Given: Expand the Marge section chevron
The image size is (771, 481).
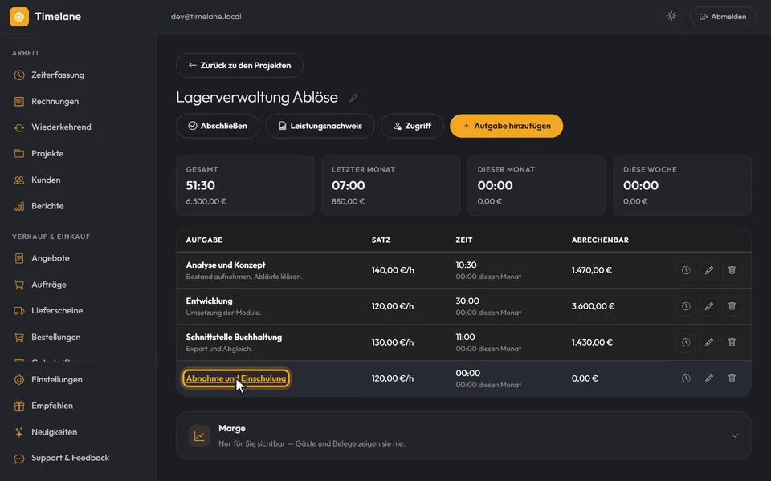Looking at the screenshot, I should click(734, 436).
